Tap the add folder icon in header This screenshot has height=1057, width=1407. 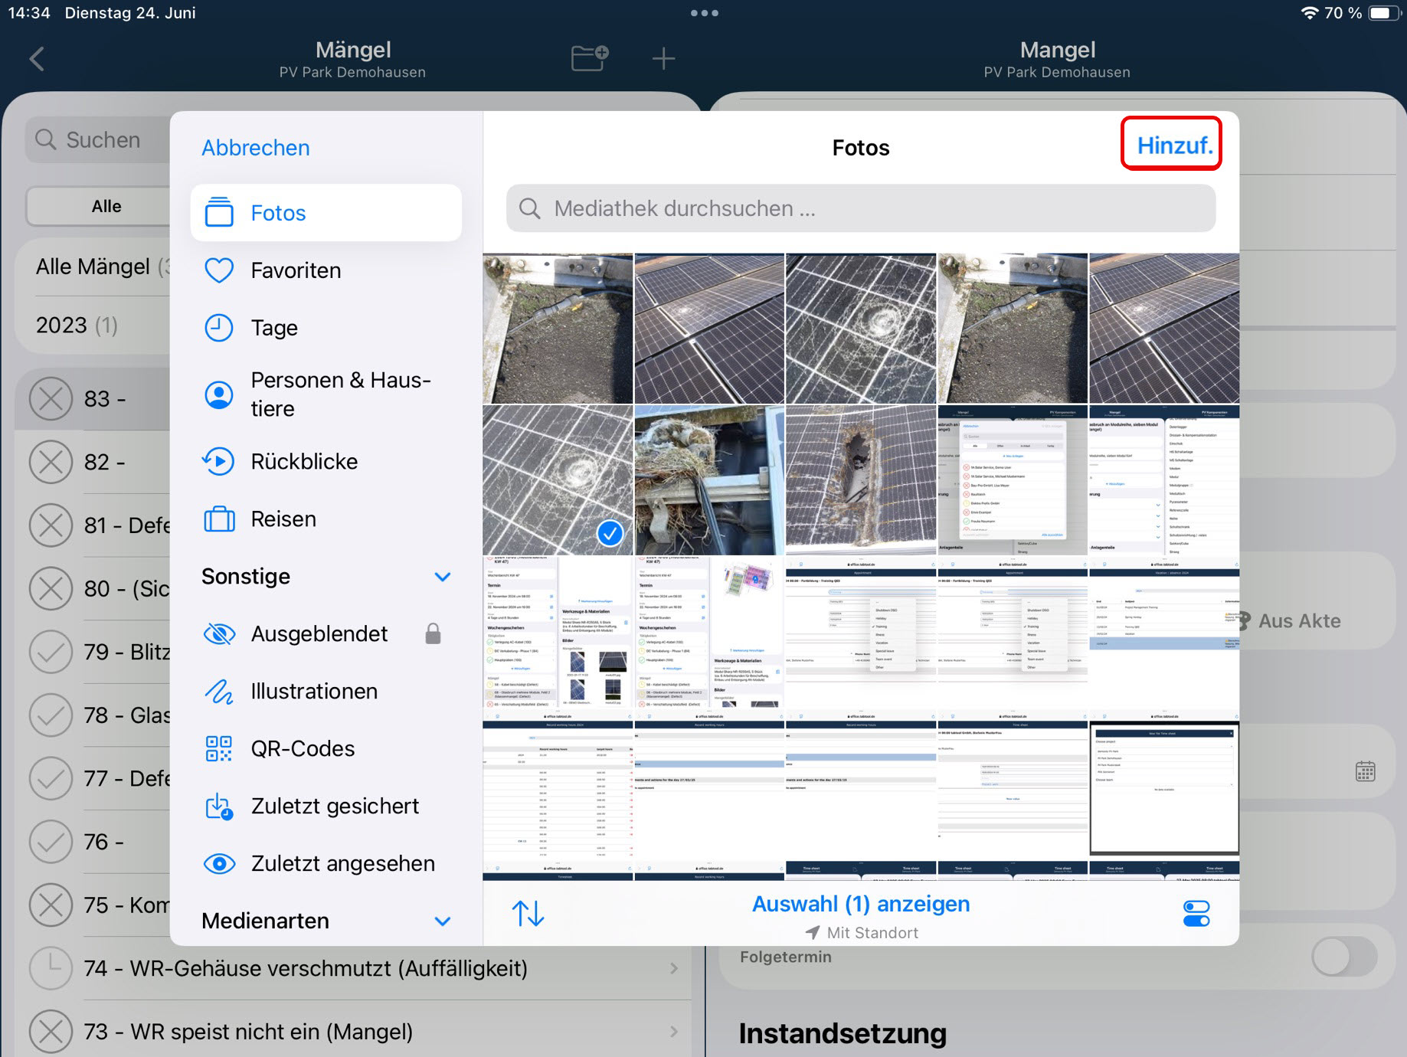click(590, 58)
